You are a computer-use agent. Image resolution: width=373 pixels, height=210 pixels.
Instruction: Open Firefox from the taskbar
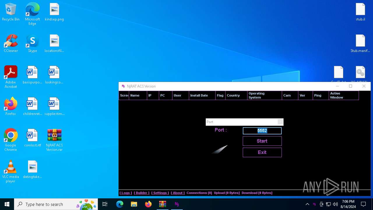click(x=148, y=204)
